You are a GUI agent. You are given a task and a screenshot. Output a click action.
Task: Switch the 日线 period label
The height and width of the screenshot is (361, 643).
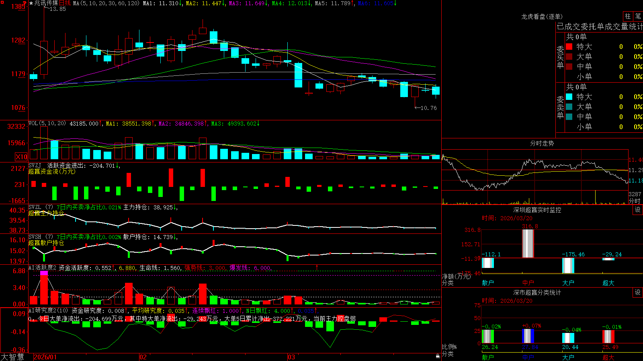point(65,3)
